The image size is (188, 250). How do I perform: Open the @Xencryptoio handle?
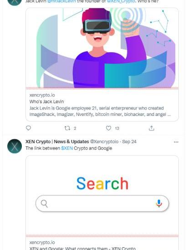(x=104, y=141)
